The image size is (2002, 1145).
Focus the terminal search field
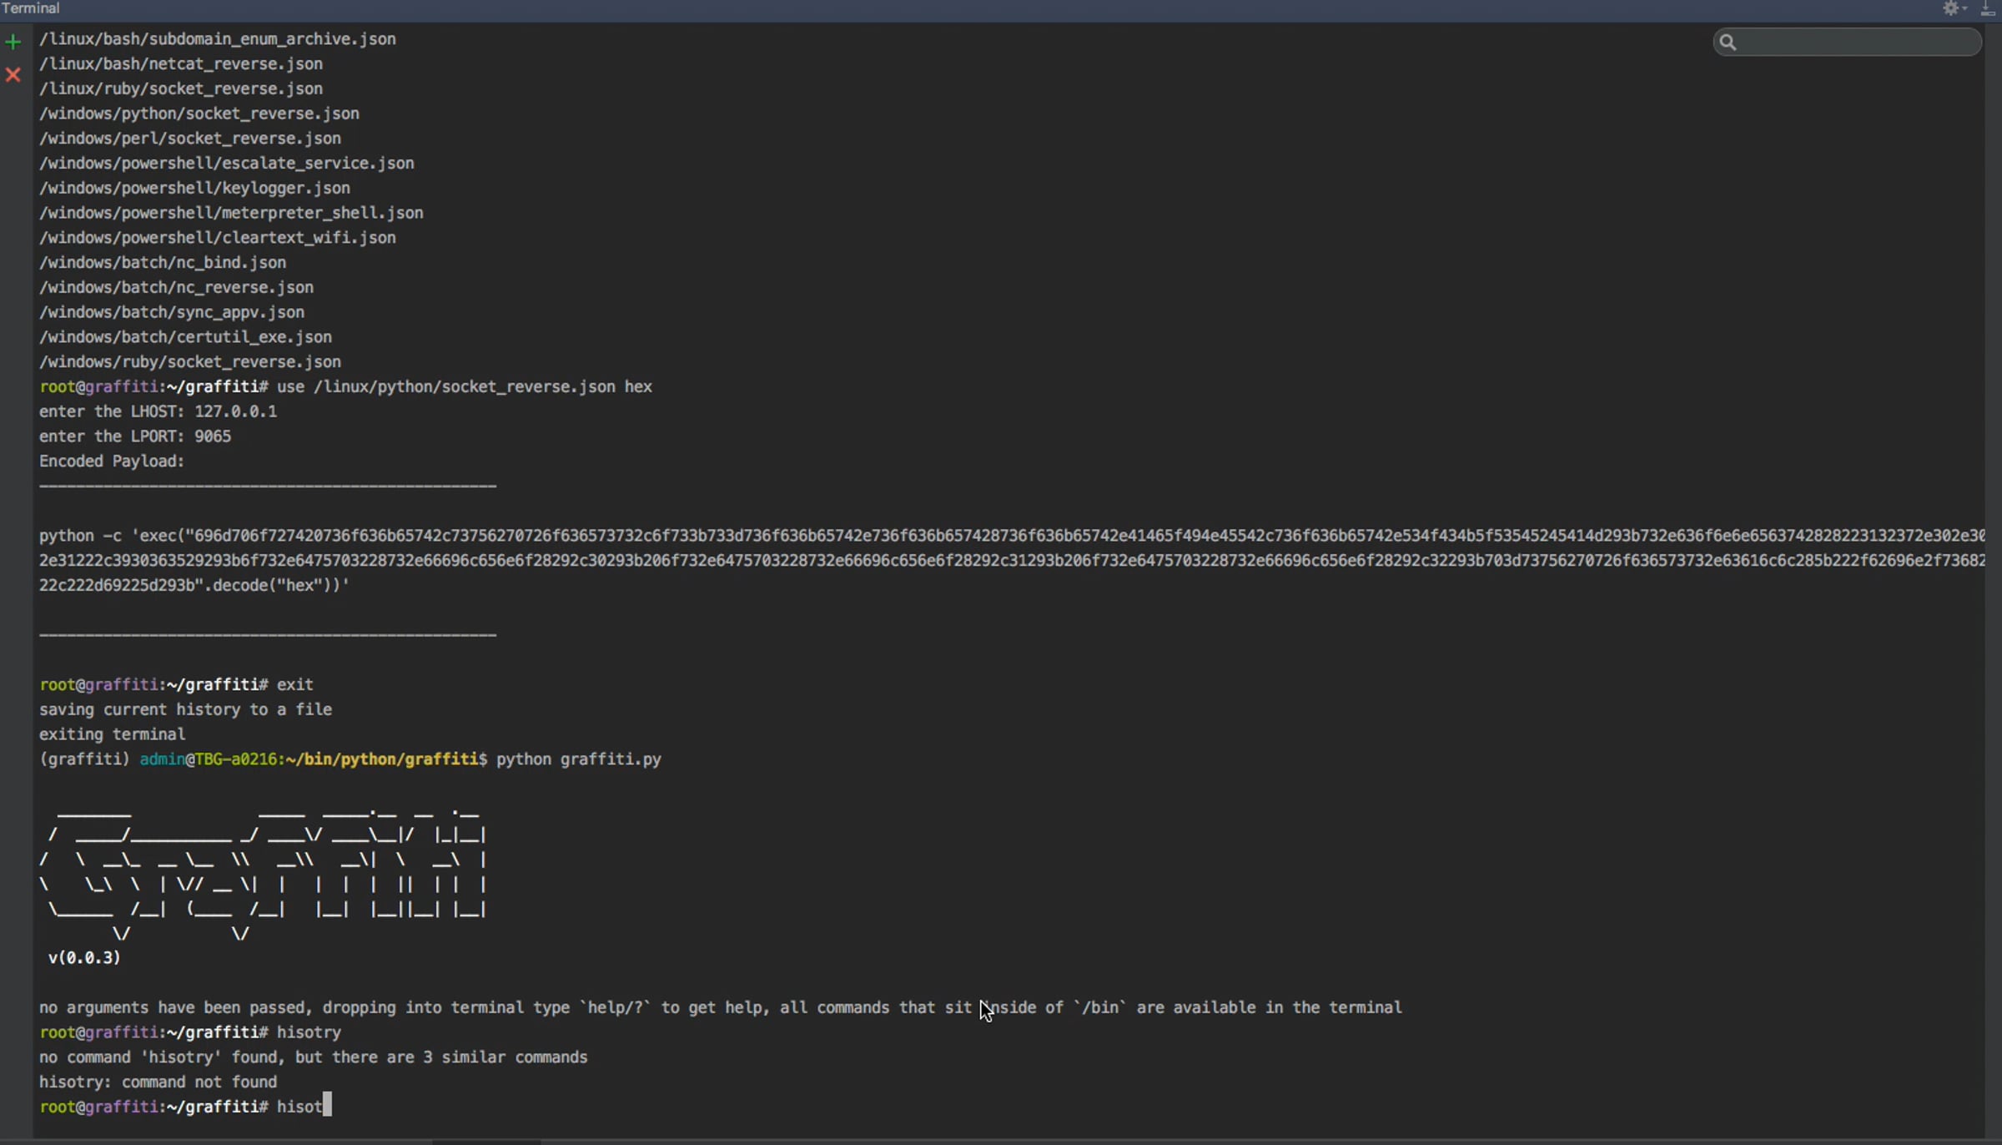(1847, 42)
